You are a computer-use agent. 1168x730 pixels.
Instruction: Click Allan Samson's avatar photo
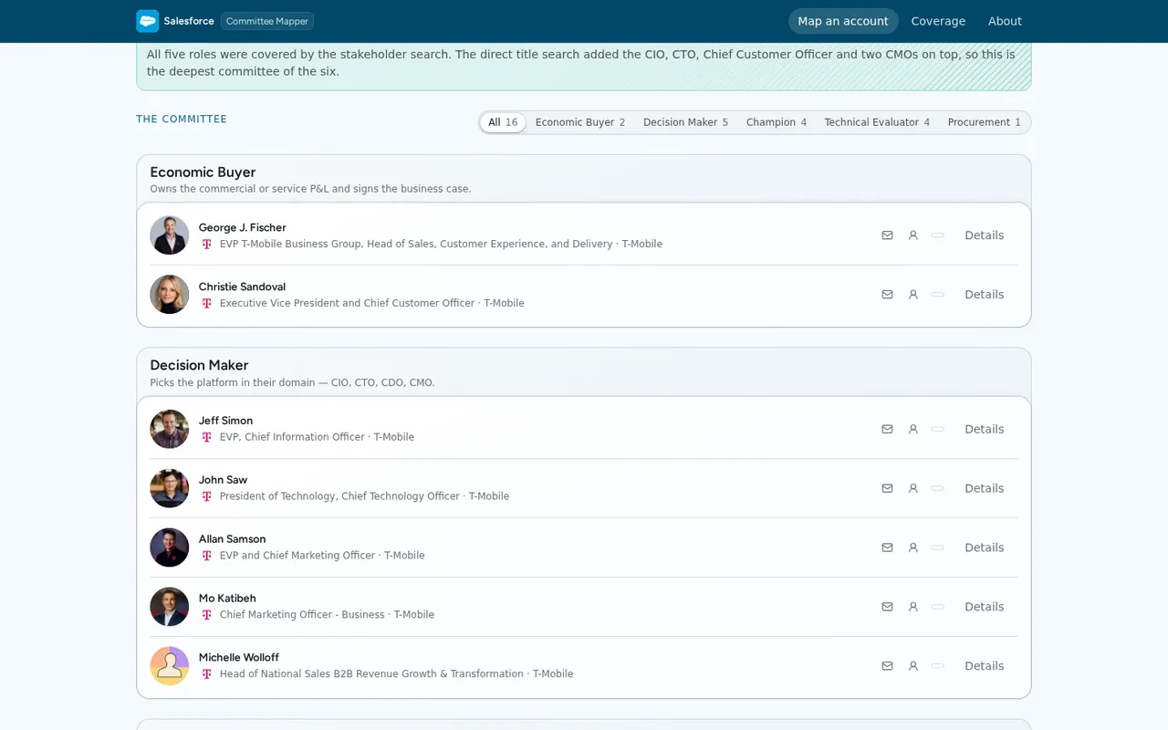[170, 547]
